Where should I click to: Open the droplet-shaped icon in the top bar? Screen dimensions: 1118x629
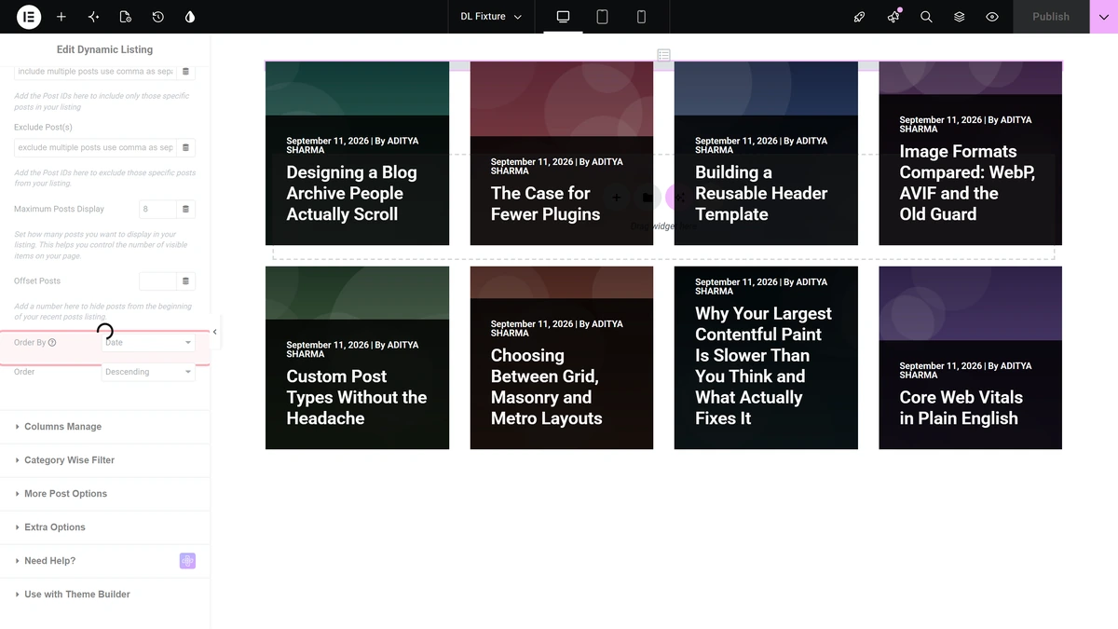click(x=190, y=17)
